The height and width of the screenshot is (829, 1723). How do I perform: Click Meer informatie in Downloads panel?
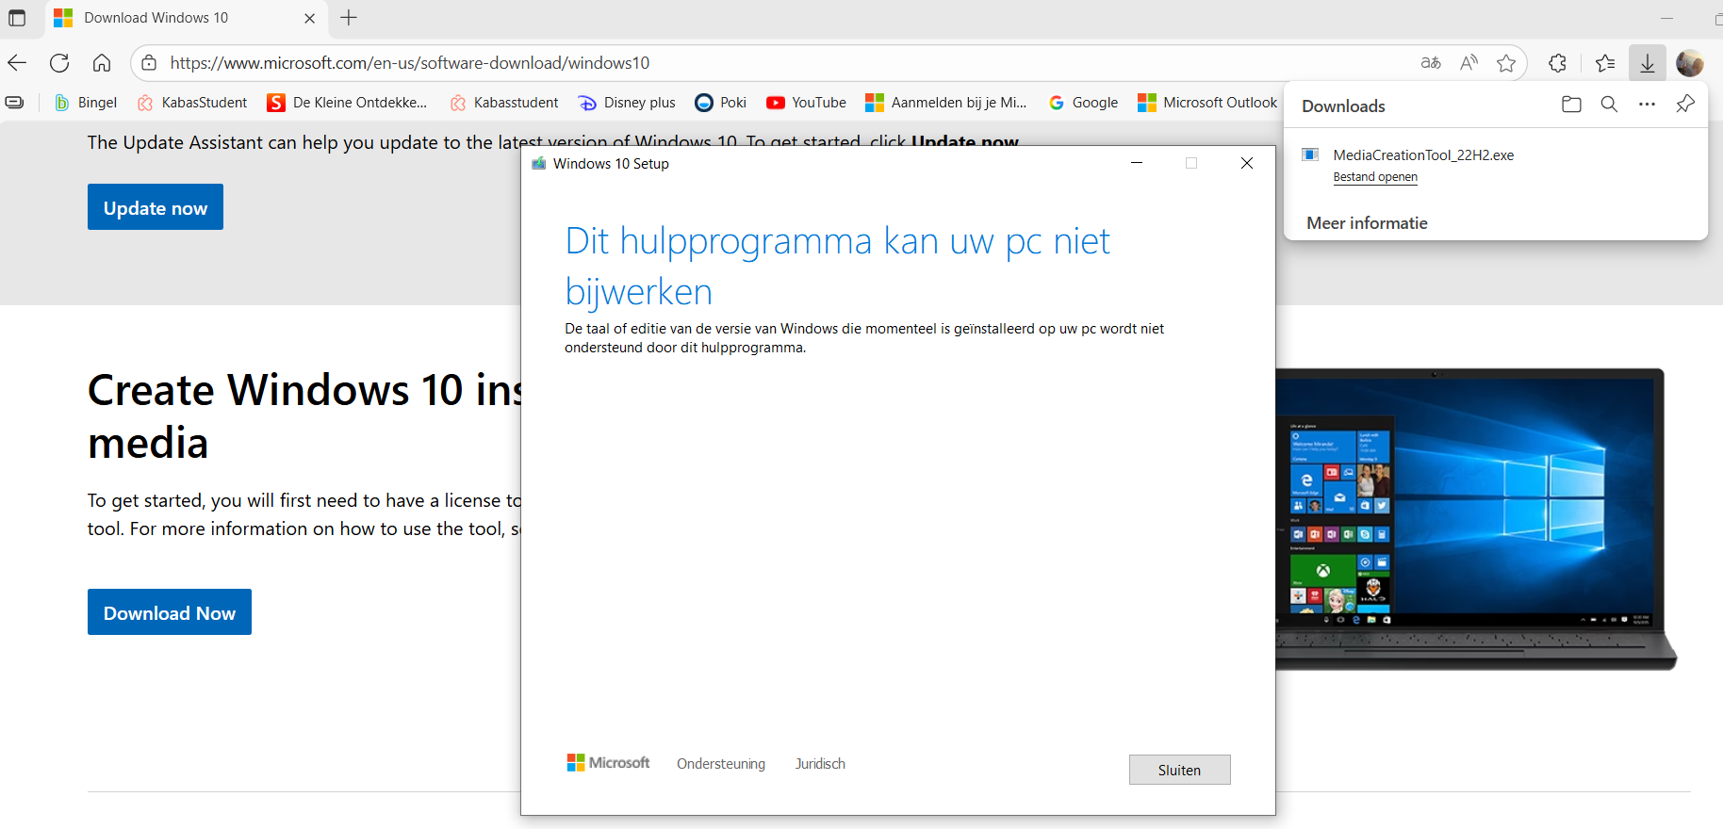point(1367,223)
